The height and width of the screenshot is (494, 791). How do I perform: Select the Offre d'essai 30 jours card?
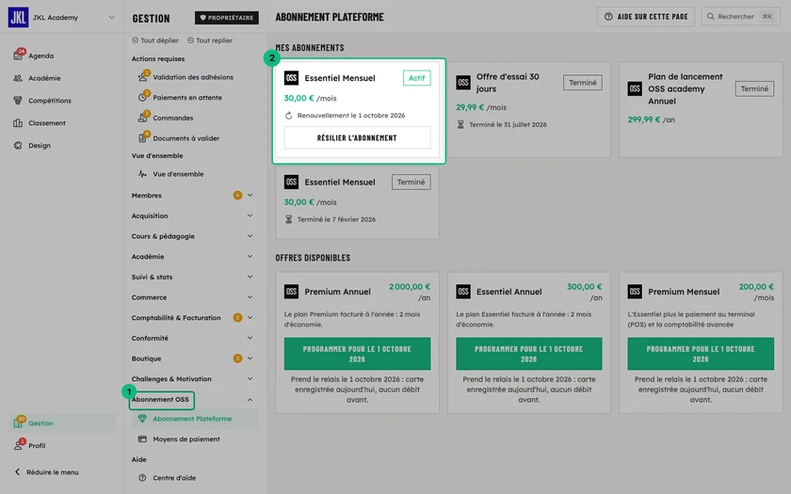(528, 110)
